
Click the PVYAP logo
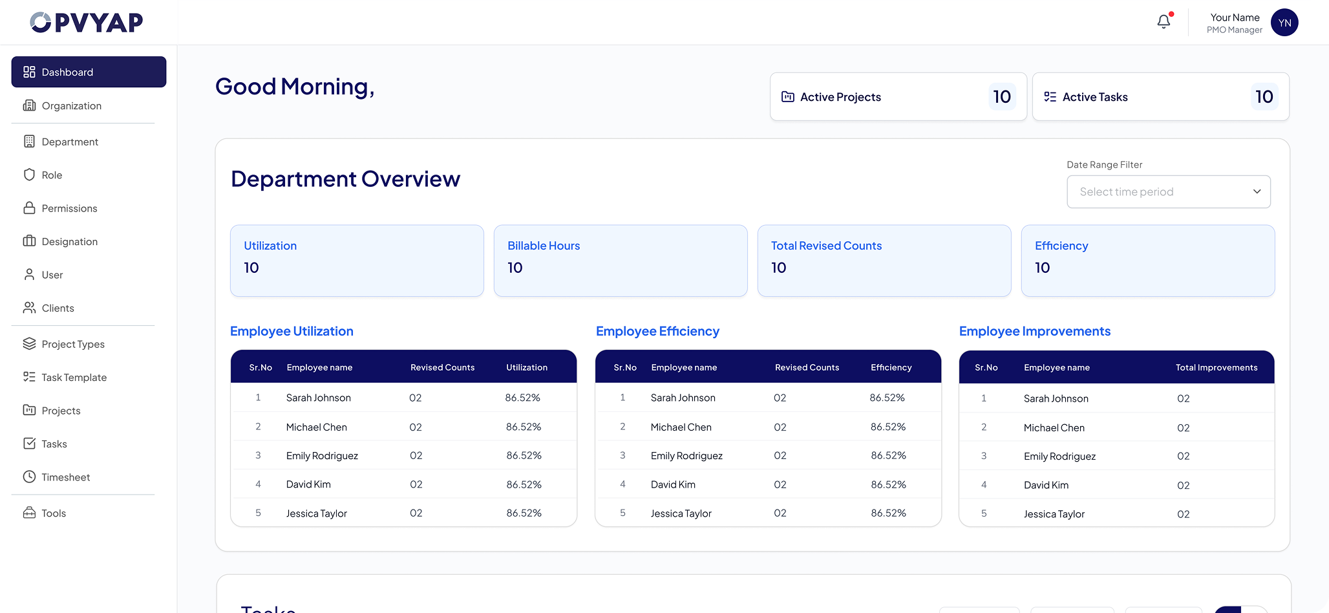pyautogui.click(x=86, y=22)
